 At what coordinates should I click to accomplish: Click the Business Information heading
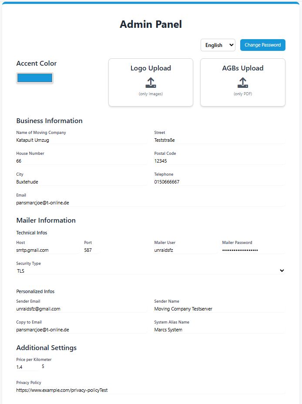pyautogui.click(x=49, y=121)
